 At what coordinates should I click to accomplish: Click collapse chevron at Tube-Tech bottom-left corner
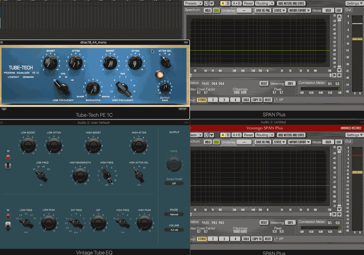click(4, 109)
